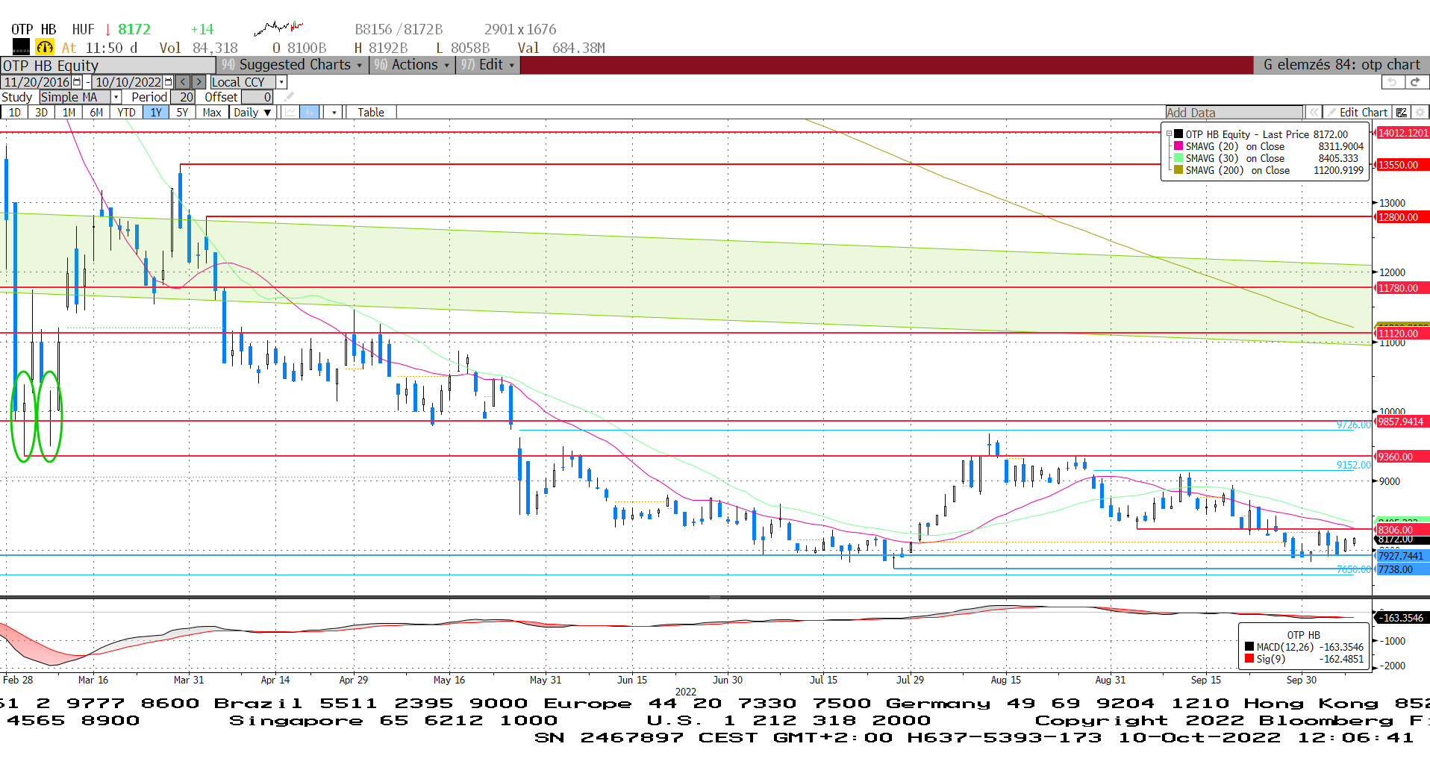Click the black Last Price legend swatch
The image size is (1430, 779).
(1178, 134)
